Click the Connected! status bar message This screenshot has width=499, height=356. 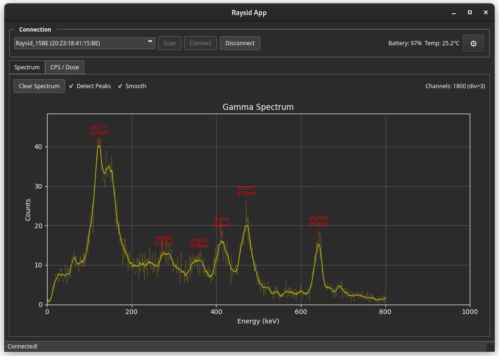(x=23, y=346)
